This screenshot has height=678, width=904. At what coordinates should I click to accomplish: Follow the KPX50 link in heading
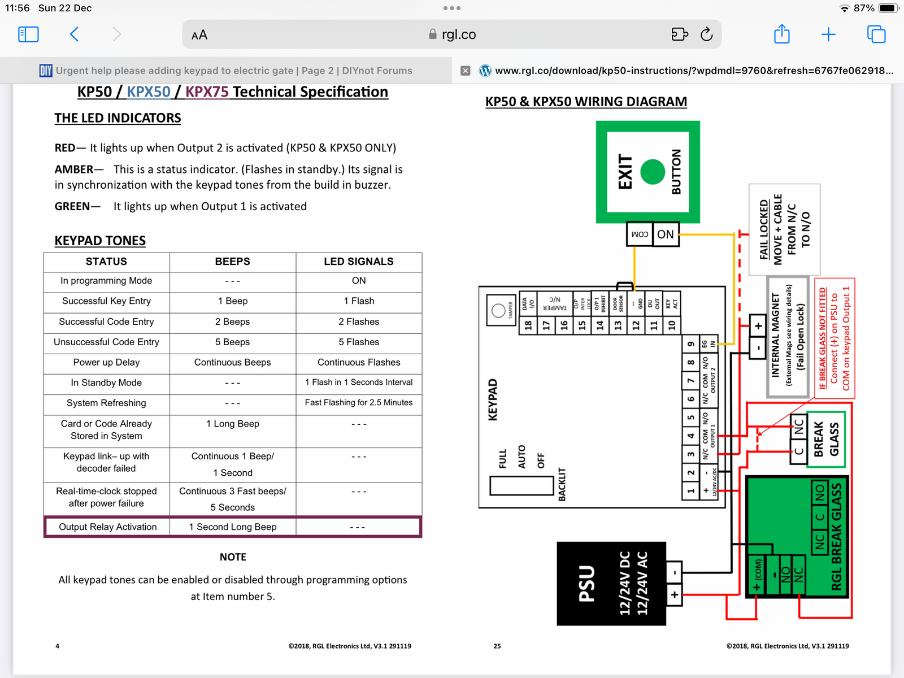pyautogui.click(x=149, y=92)
